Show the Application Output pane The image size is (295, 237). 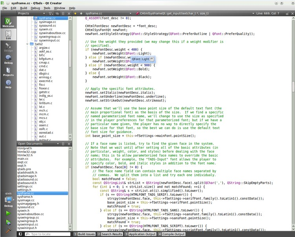[x=140, y=234]
